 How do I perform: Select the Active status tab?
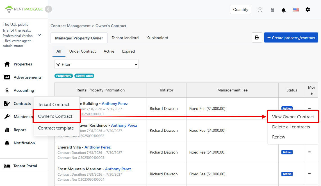pos(109,51)
